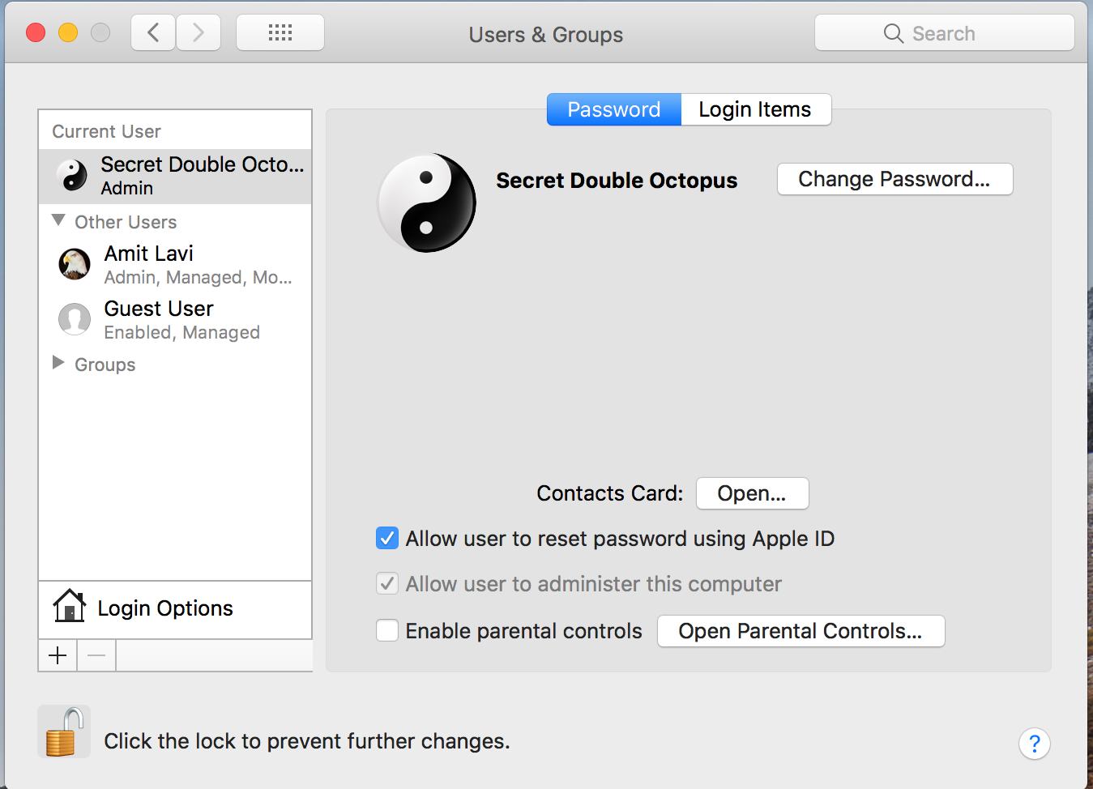This screenshot has width=1093, height=789.
Task: Click the Search field
Action: coord(945,33)
